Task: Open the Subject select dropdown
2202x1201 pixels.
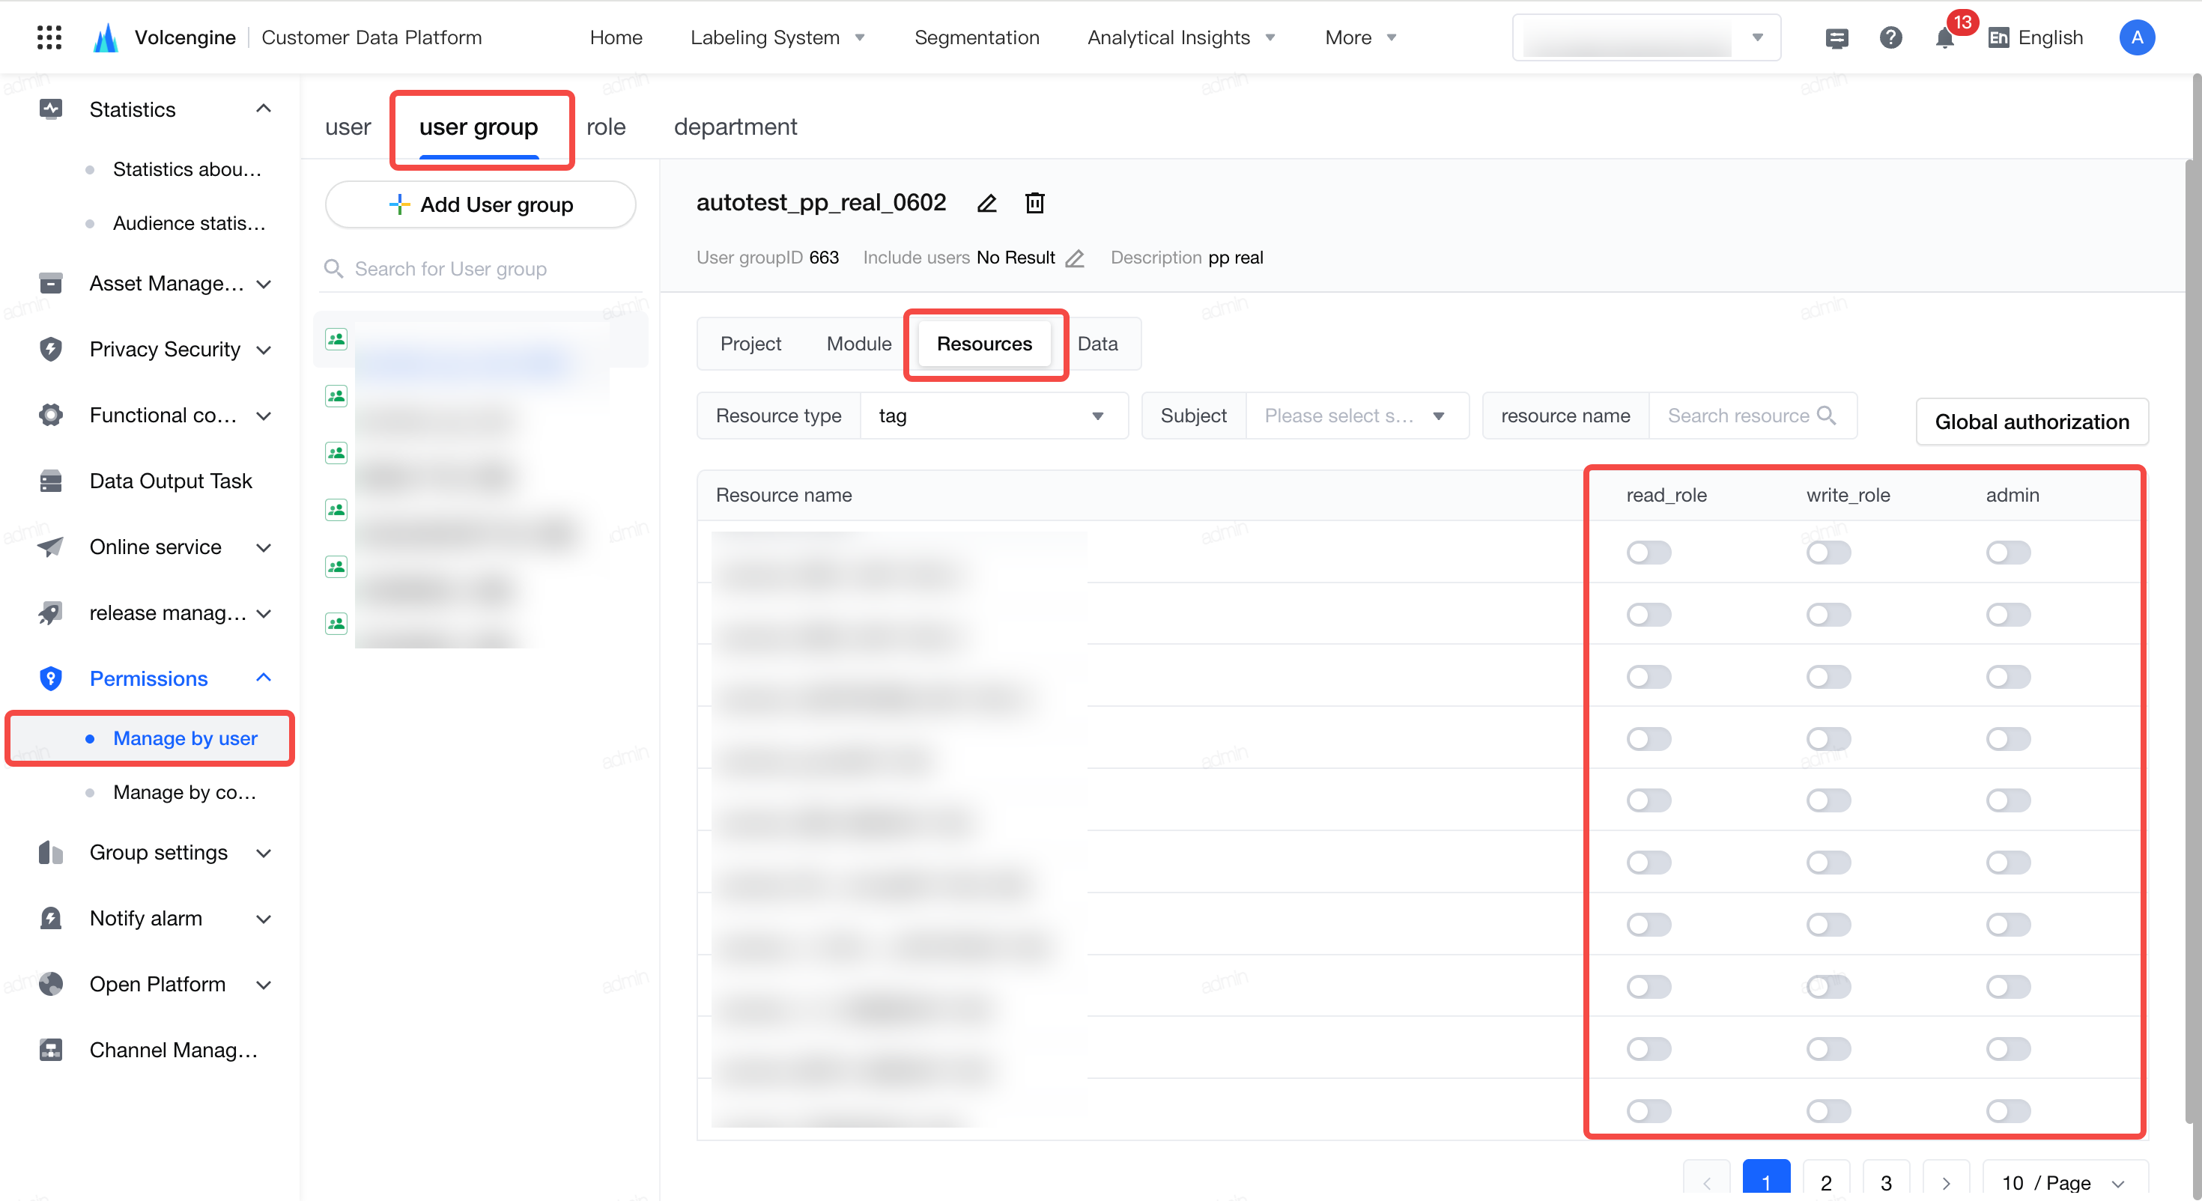Action: (x=1356, y=416)
